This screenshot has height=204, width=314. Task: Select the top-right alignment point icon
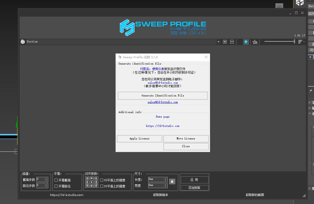[96, 178]
